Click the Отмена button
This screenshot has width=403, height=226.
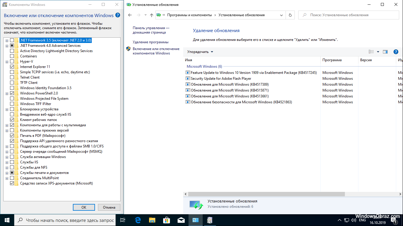pyautogui.click(x=109, y=207)
